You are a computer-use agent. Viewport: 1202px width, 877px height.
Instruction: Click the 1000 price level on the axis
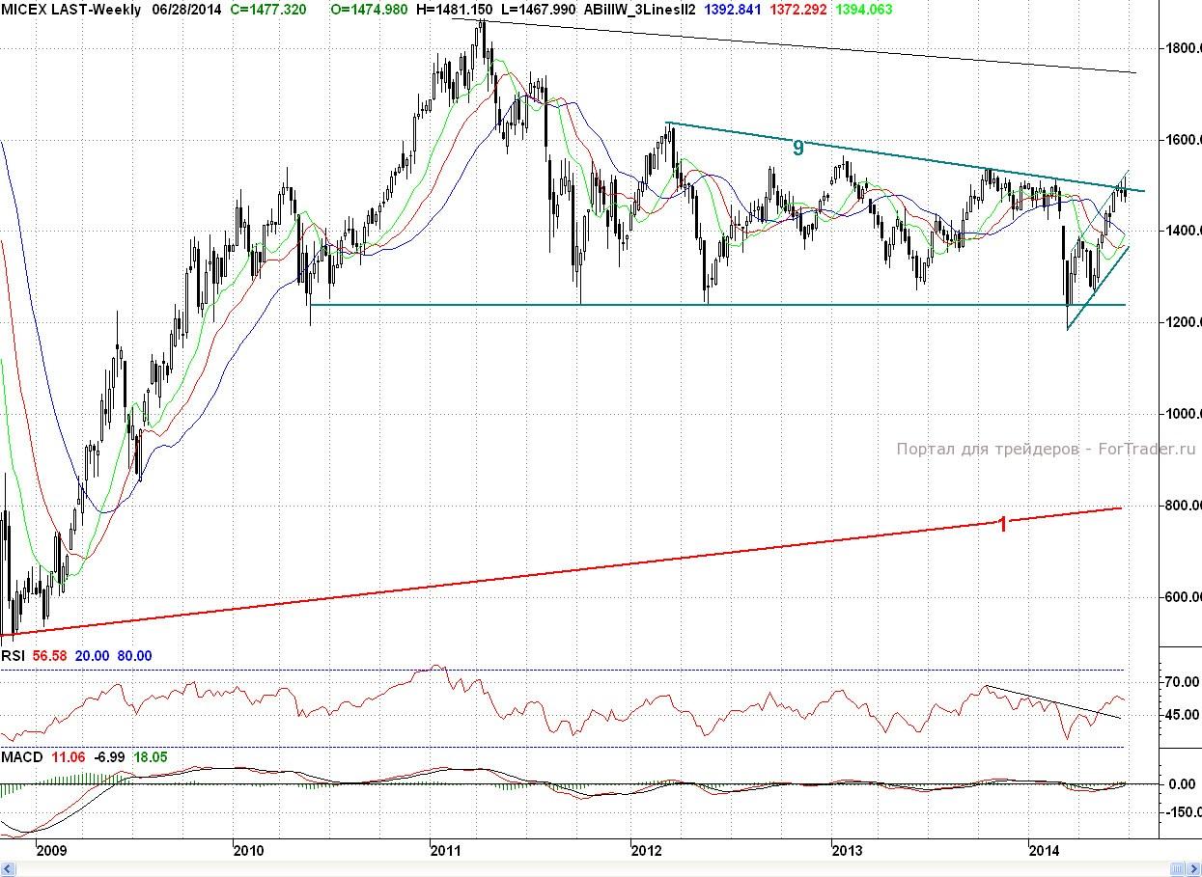click(1183, 414)
